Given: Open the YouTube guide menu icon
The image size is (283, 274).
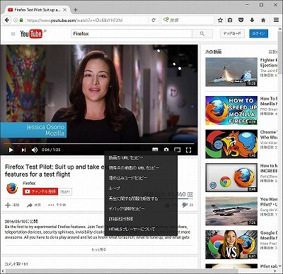Looking at the screenshot, I should 13,34.
